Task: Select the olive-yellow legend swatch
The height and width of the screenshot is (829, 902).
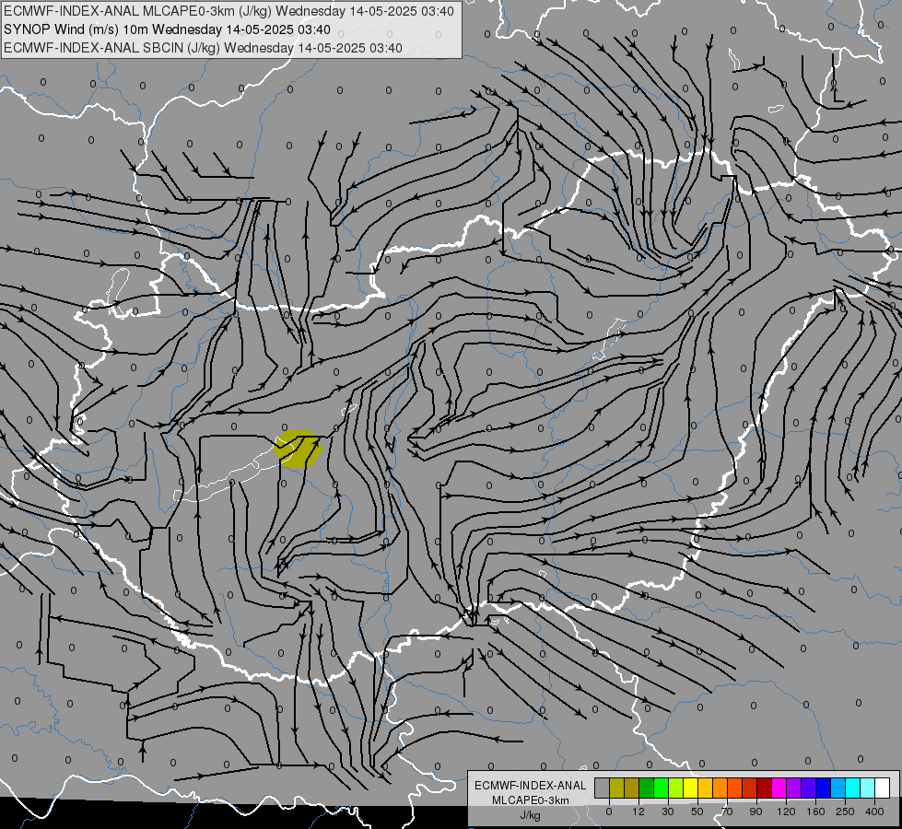Action: (x=616, y=788)
